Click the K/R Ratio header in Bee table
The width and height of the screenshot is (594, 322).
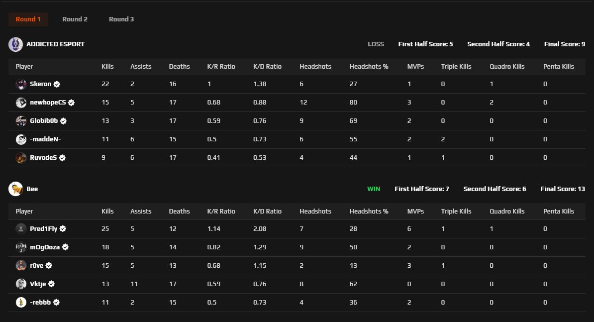[221, 212]
